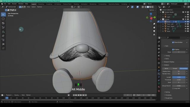This screenshot has height=107, width=190.
Task: Click the Virtual Parent value slider
Action: 179,86
